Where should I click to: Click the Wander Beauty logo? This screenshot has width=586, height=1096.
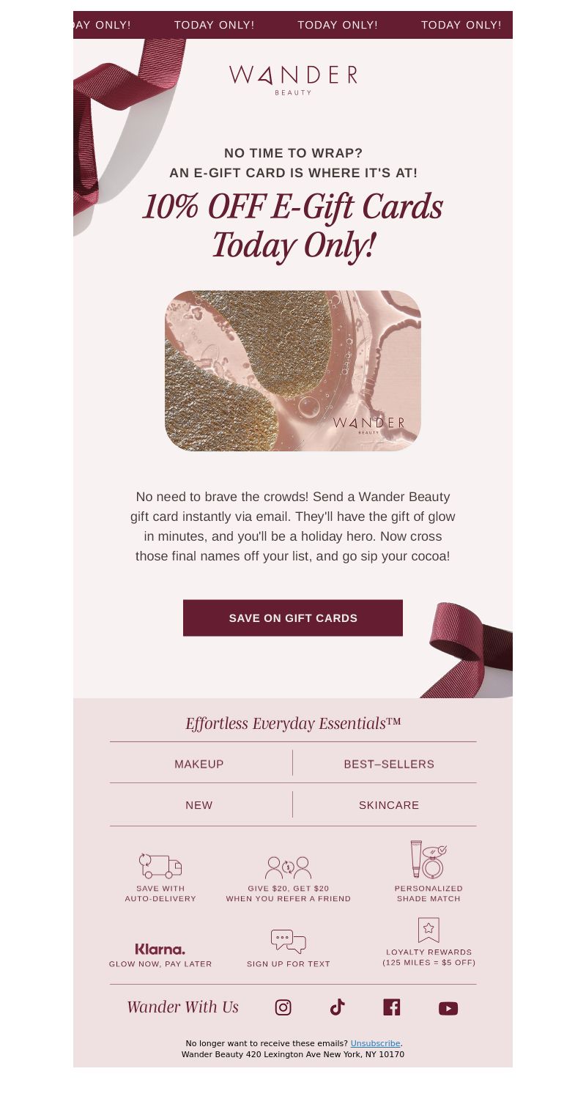tap(293, 80)
